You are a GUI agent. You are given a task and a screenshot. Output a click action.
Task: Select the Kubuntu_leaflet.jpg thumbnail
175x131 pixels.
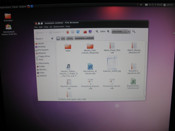pyautogui.click(x=112, y=64)
